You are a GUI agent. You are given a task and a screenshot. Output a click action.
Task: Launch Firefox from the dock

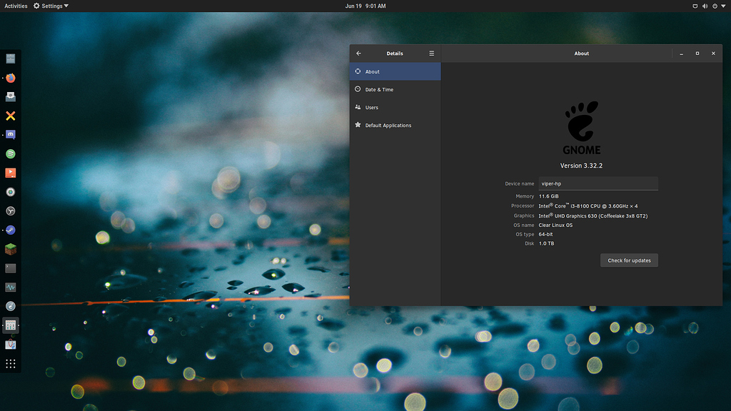click(10, 78)
